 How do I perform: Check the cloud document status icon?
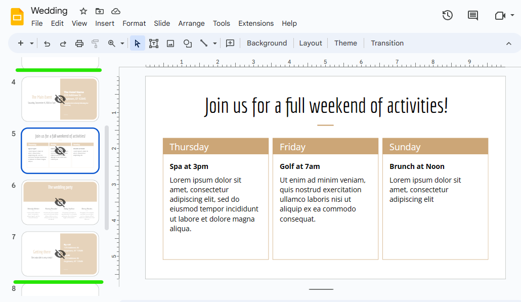(x=116, y=11)
